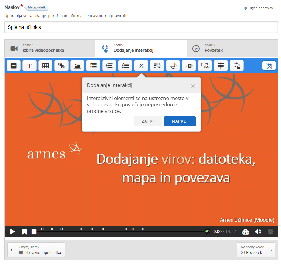Open the playback speed menu
The height and width of the screenshot is (264, 281).
[x=245, y=232]
